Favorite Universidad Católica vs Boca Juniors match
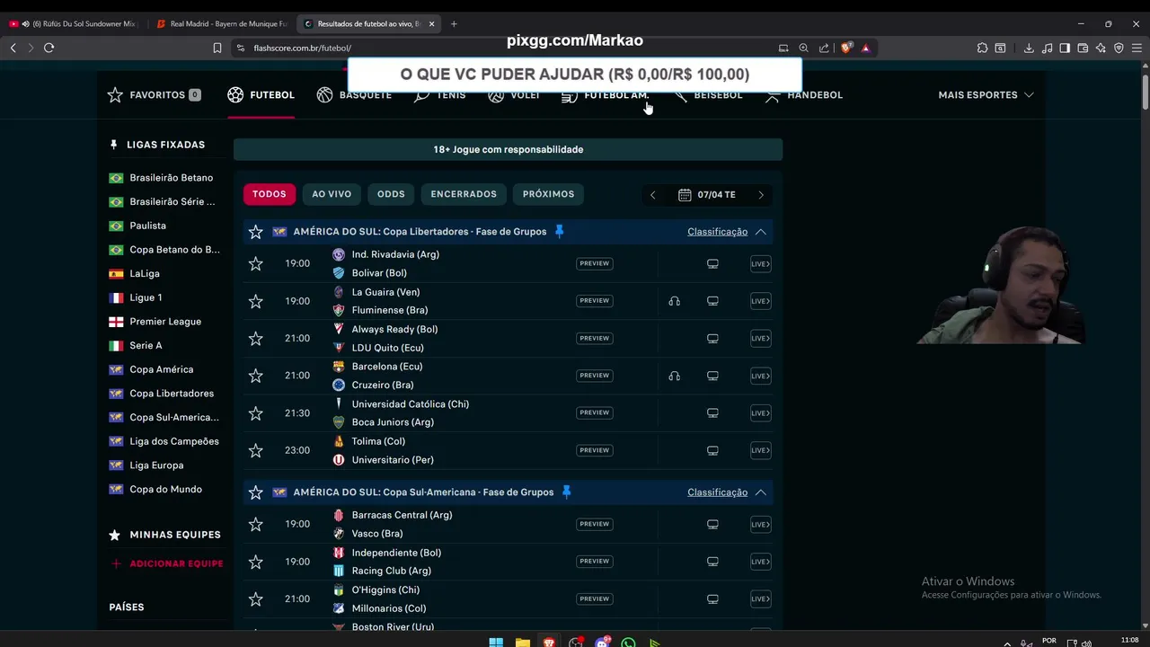 (256, 413)
